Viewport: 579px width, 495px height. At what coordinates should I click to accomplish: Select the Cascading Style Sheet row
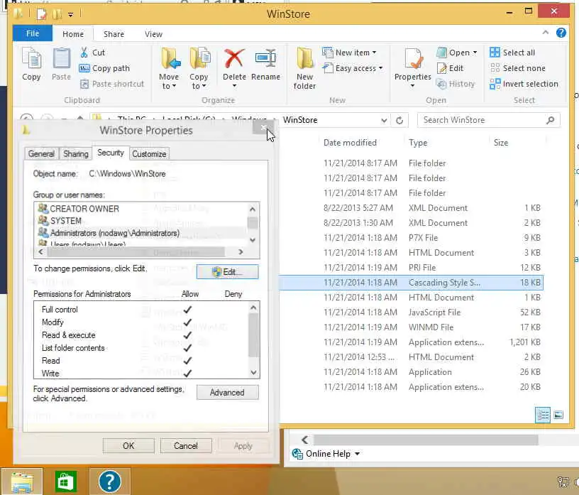(x=411, y=283)
